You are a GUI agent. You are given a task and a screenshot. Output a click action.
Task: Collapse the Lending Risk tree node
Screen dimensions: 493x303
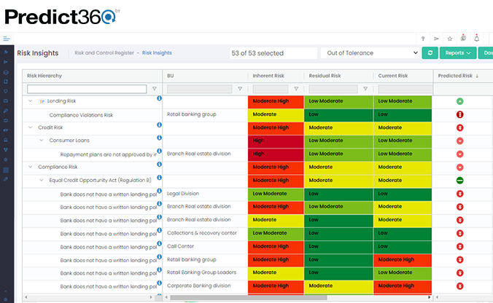[31, 101]
